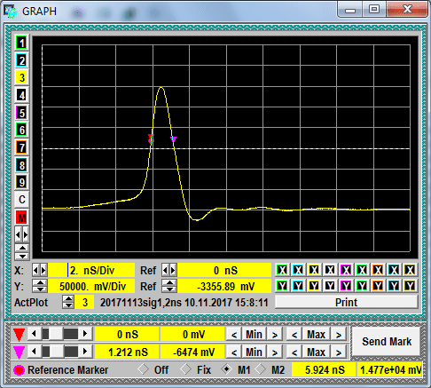This screenshot has width=431, height=388.
Task: Select plot channel 2 button
Action: click(x=21, y=60)
